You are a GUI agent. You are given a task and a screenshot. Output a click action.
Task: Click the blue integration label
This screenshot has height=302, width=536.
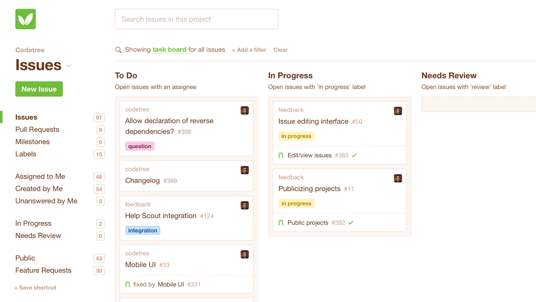click(143, 231)
